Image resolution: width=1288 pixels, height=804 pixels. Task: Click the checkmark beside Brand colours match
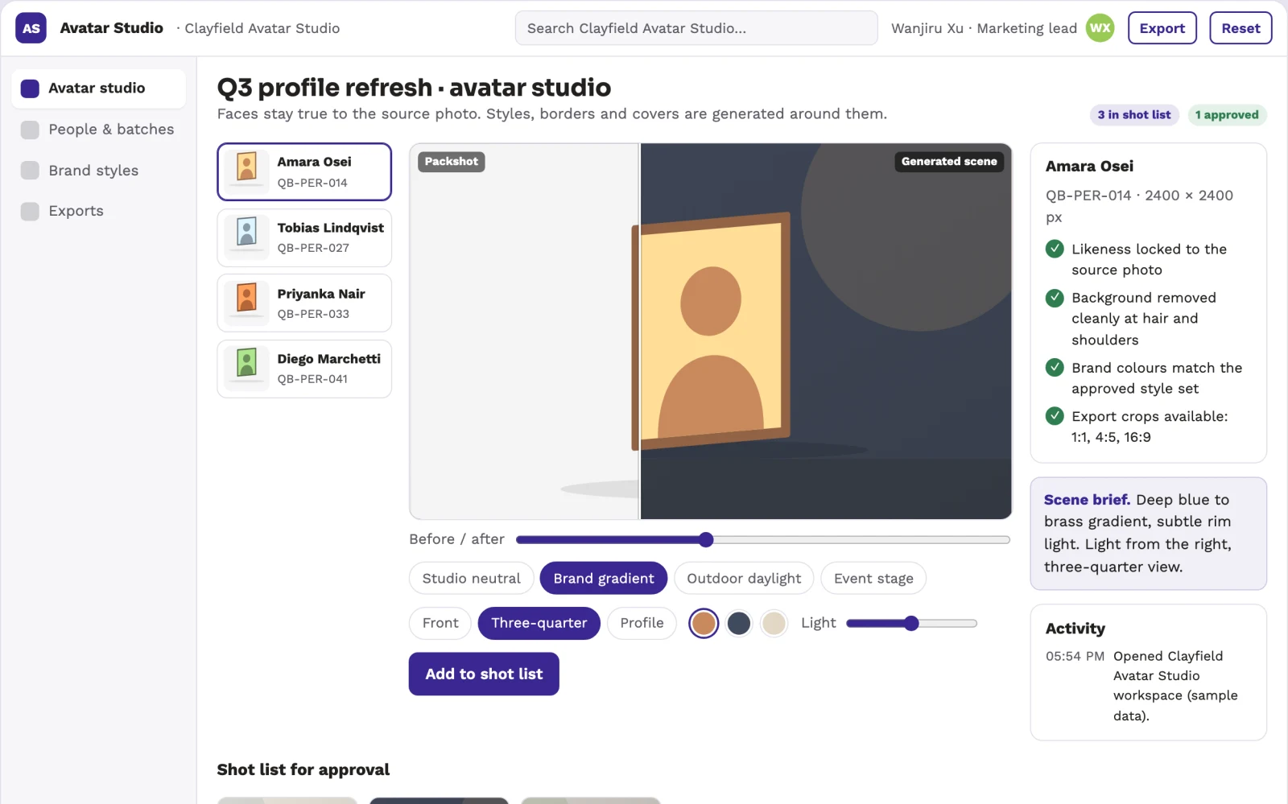(1055, 368)
